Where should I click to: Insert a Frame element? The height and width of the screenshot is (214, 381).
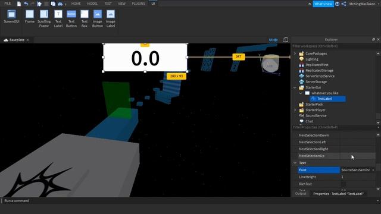30,17
